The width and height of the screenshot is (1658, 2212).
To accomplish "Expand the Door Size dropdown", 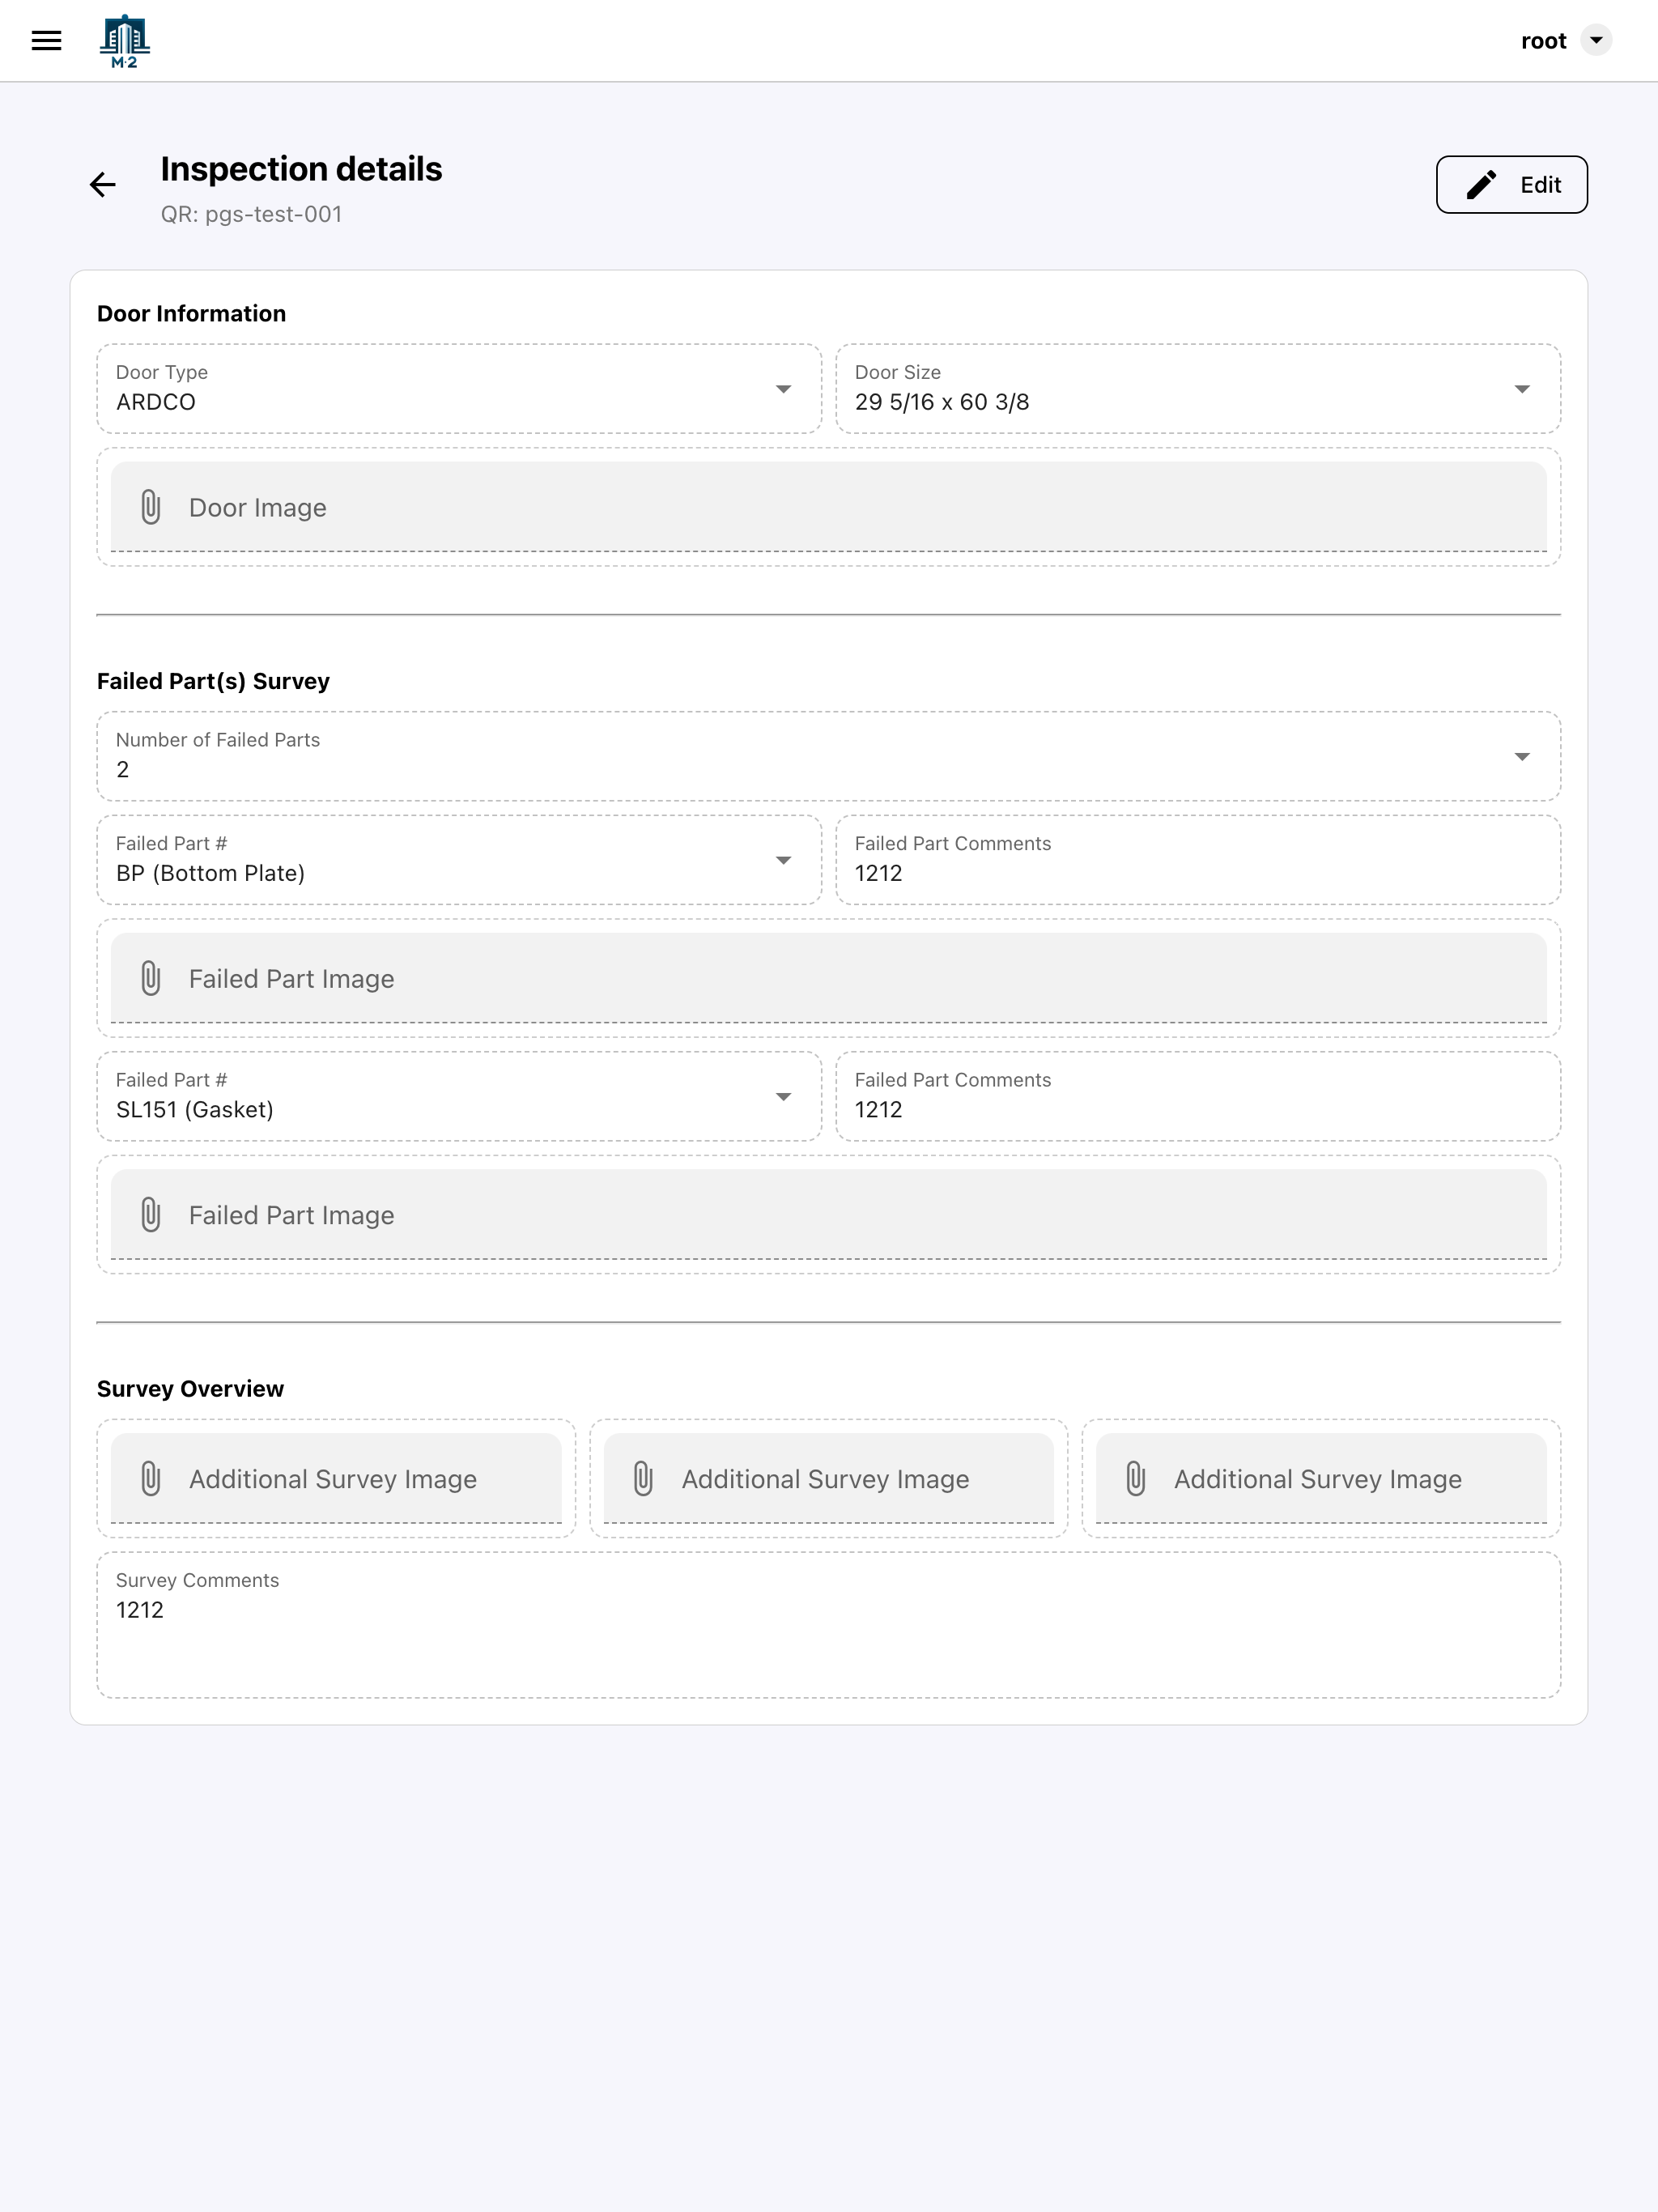I will [x=1521, y=389].
